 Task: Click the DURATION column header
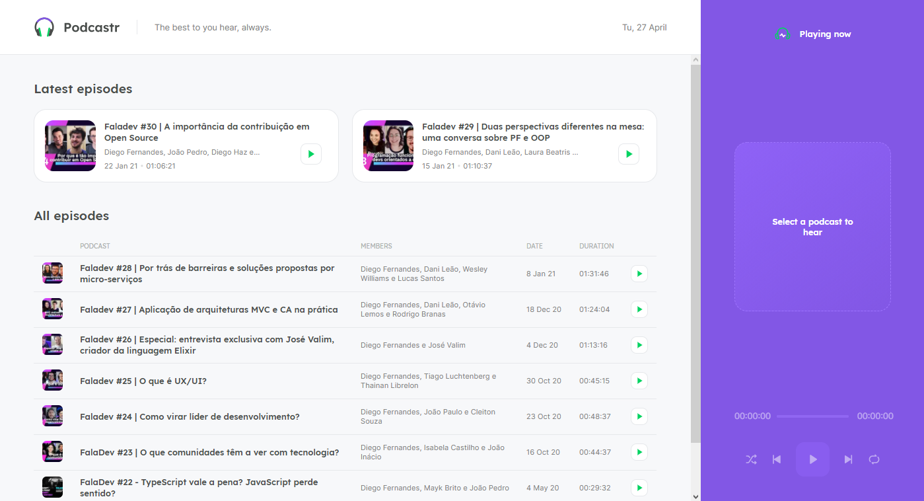pos(596,246)
